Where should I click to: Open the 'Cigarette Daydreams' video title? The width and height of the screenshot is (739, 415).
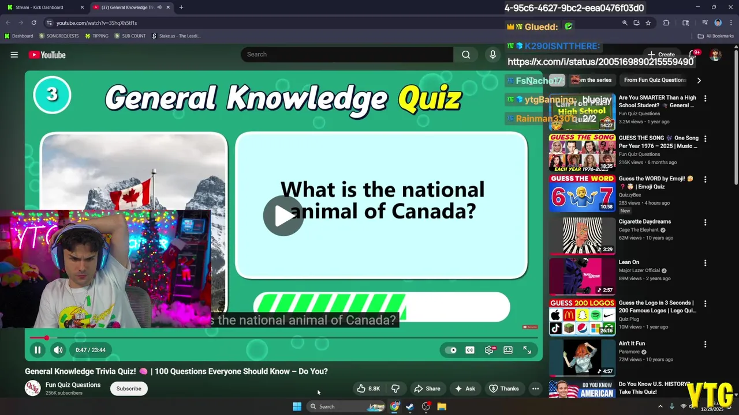tap(645, 221)
